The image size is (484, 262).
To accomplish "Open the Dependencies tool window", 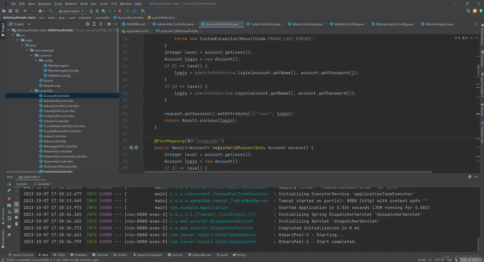I will coord(200,255).
